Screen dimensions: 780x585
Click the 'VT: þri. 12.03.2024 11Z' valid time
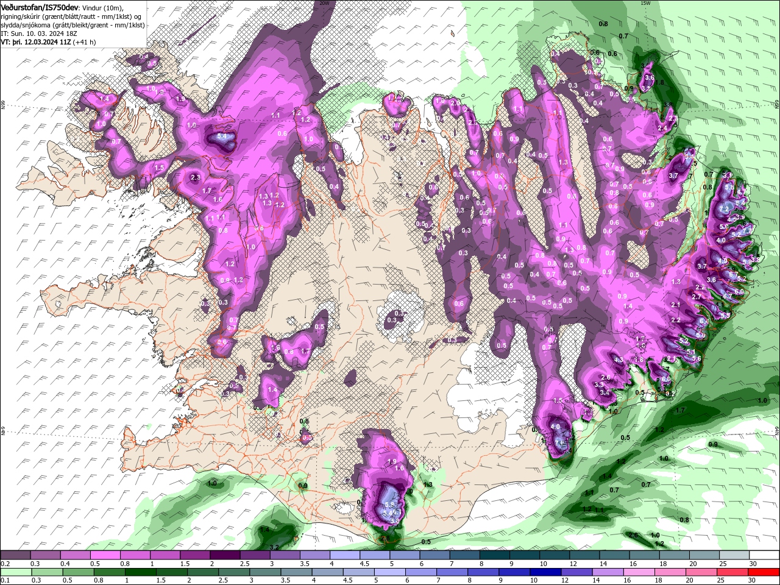(35, 42)
